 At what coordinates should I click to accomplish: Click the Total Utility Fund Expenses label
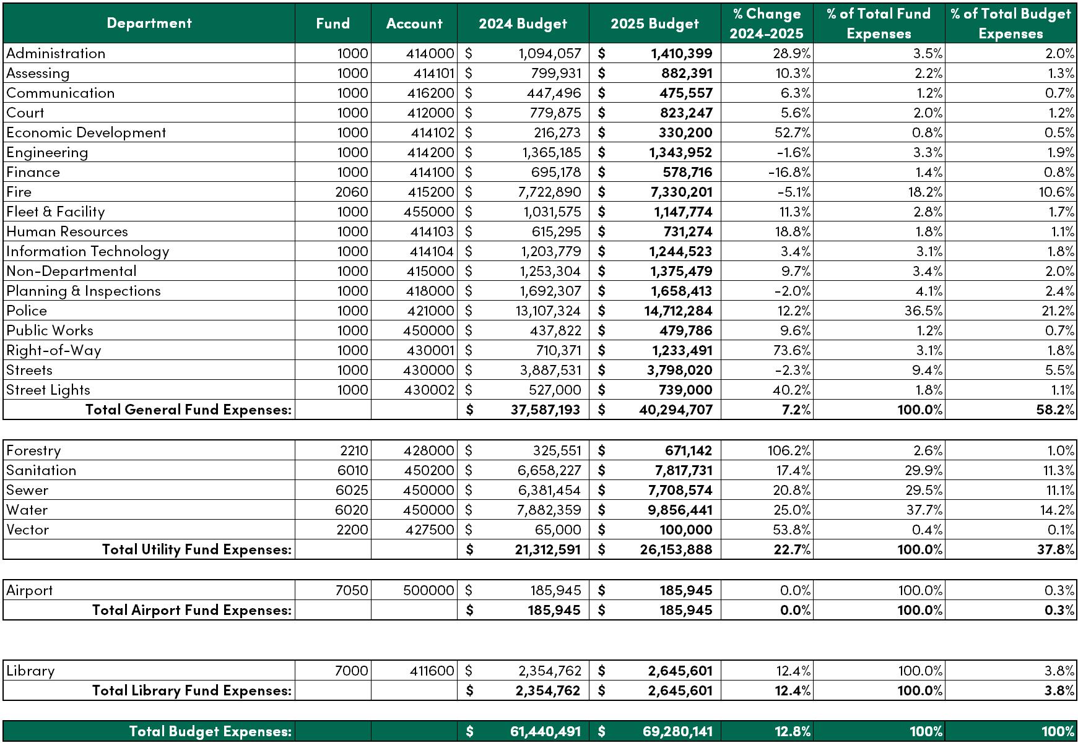pyautogui.click(x=197, y=549)
